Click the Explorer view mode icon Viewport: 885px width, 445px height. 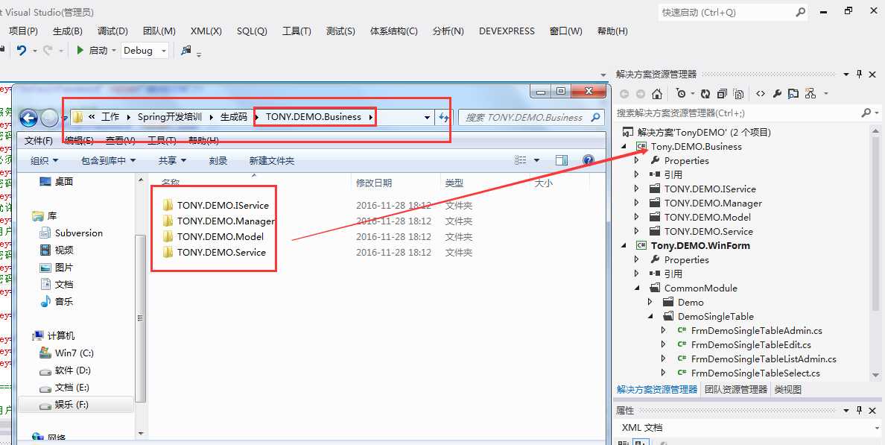point(521,160)
